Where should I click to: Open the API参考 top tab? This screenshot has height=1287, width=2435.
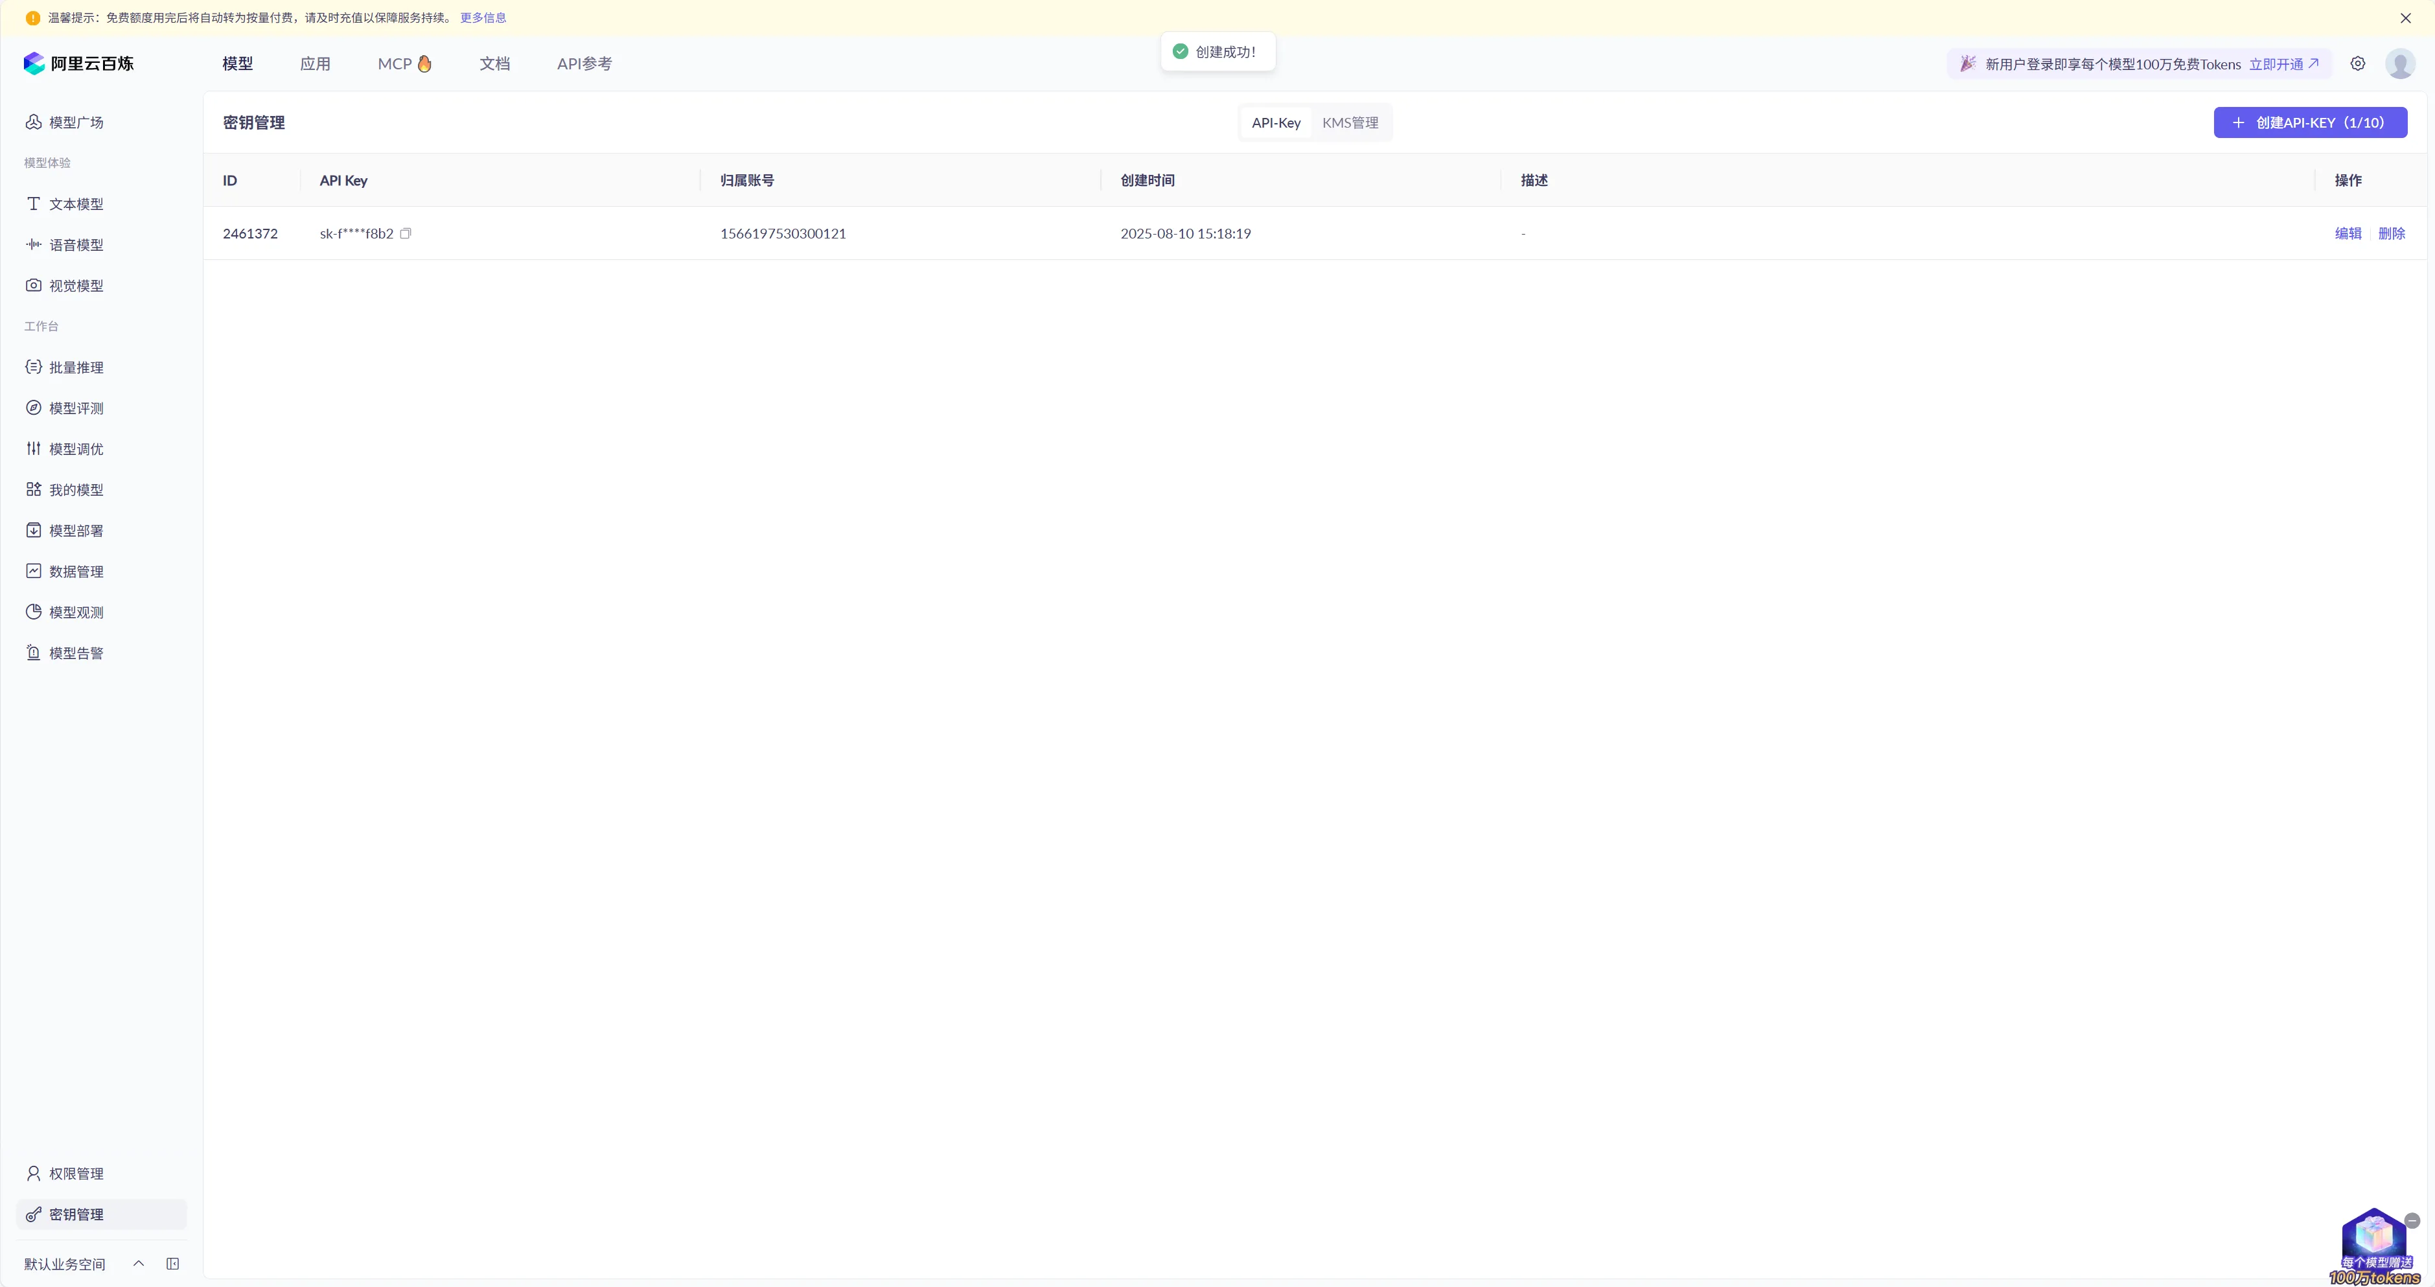[584, 64]
